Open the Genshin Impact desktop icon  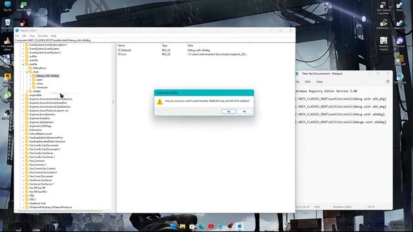383,43
